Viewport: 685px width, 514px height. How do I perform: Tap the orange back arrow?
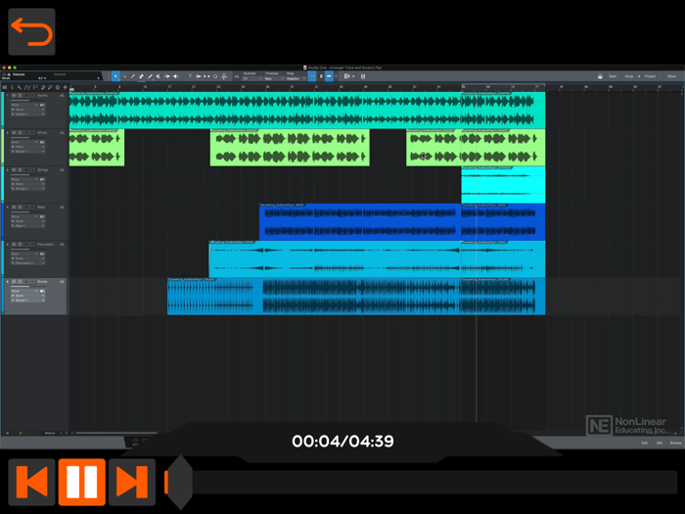tap(31, 31)
